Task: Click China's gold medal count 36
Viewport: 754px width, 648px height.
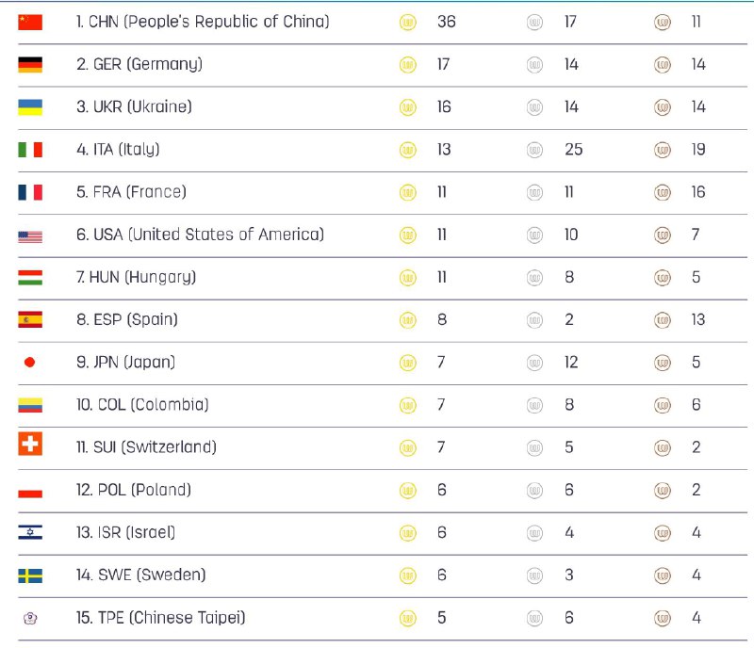Action: pos(447,22)
